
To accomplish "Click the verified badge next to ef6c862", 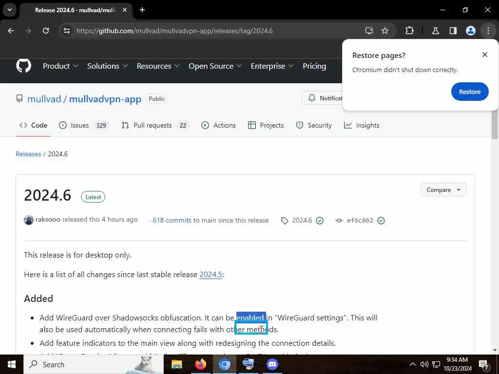I will click(381, 221).
